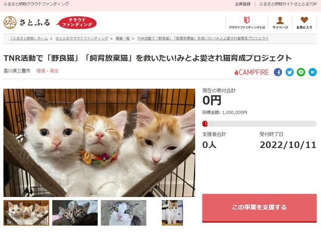Image resolution: width=321 pixels, height=233 pixels.
Task: Share via LINE icon
Action: coord(301,72)
